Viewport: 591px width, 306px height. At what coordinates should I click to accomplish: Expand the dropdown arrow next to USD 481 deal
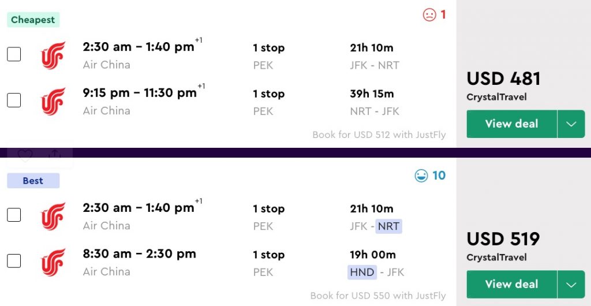571,124
